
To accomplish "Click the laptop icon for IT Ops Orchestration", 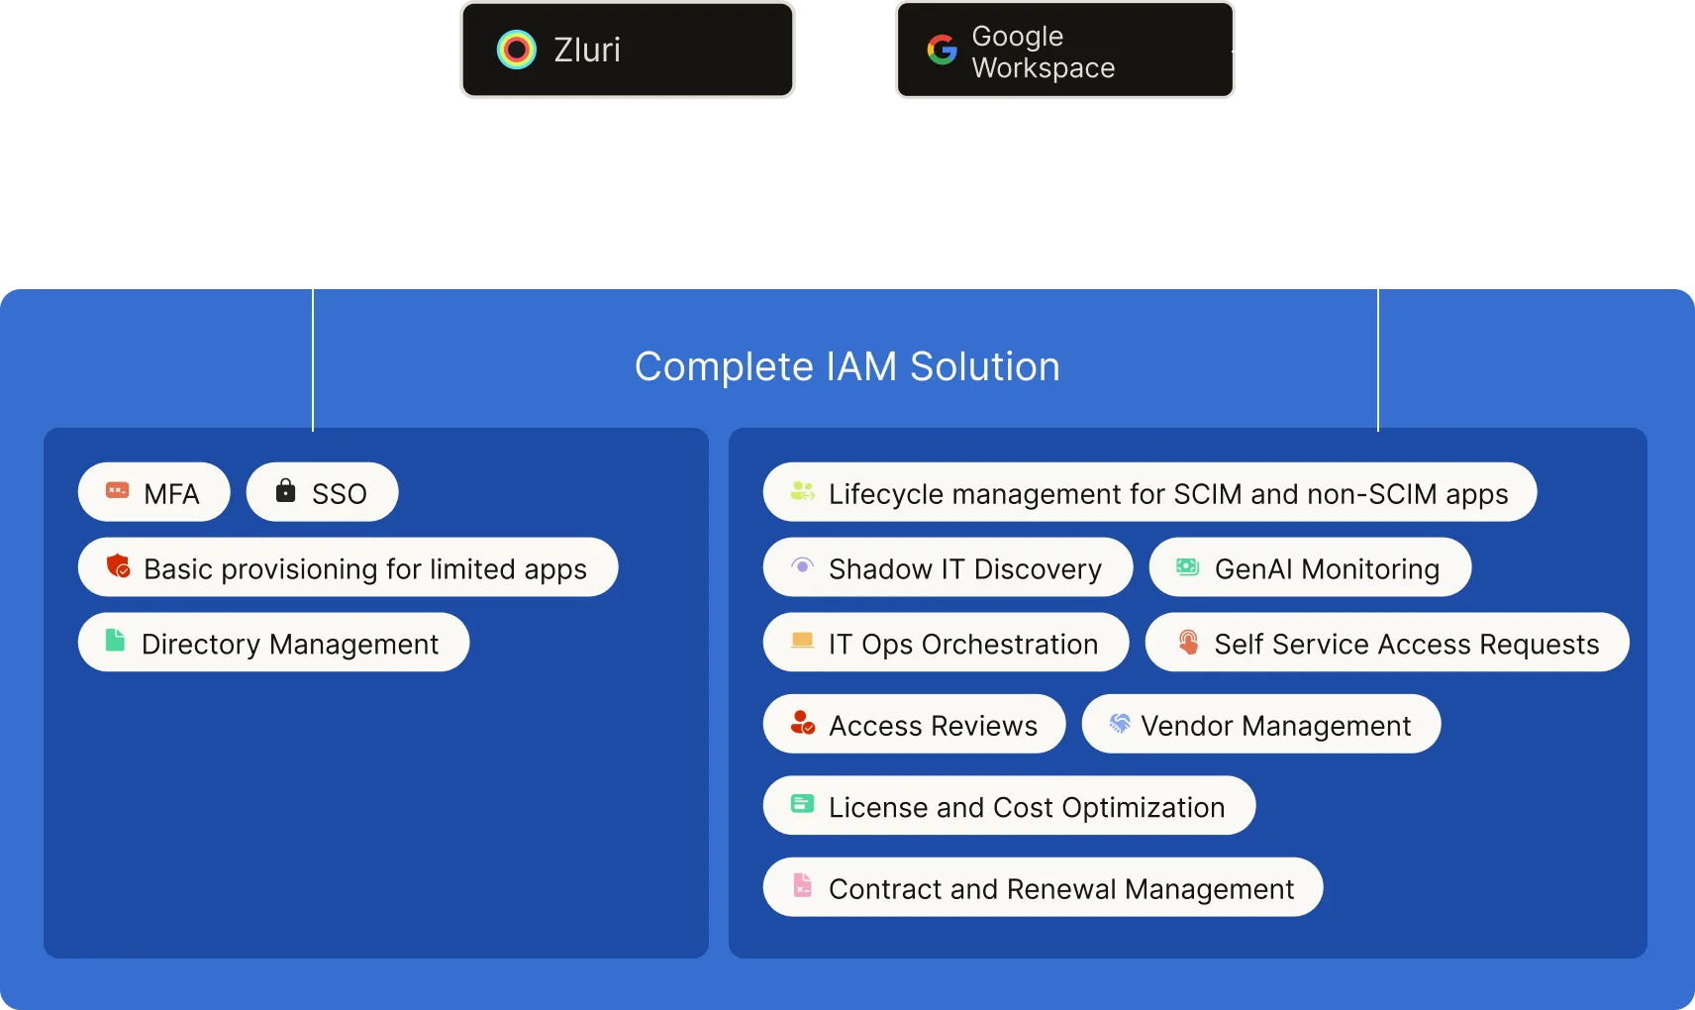I will (802, 642).
